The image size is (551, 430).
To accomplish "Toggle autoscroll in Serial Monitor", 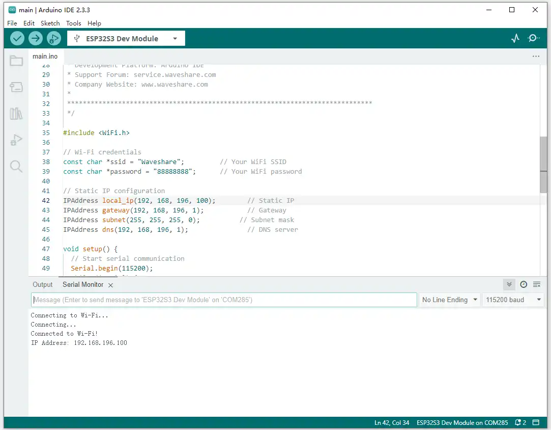I will 509,284.
